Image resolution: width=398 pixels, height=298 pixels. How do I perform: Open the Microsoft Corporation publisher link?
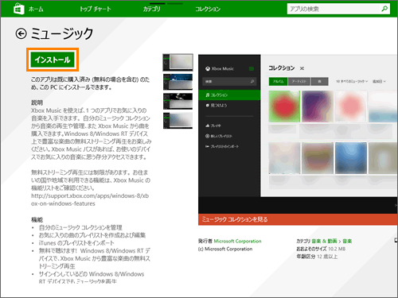point(237,241)
